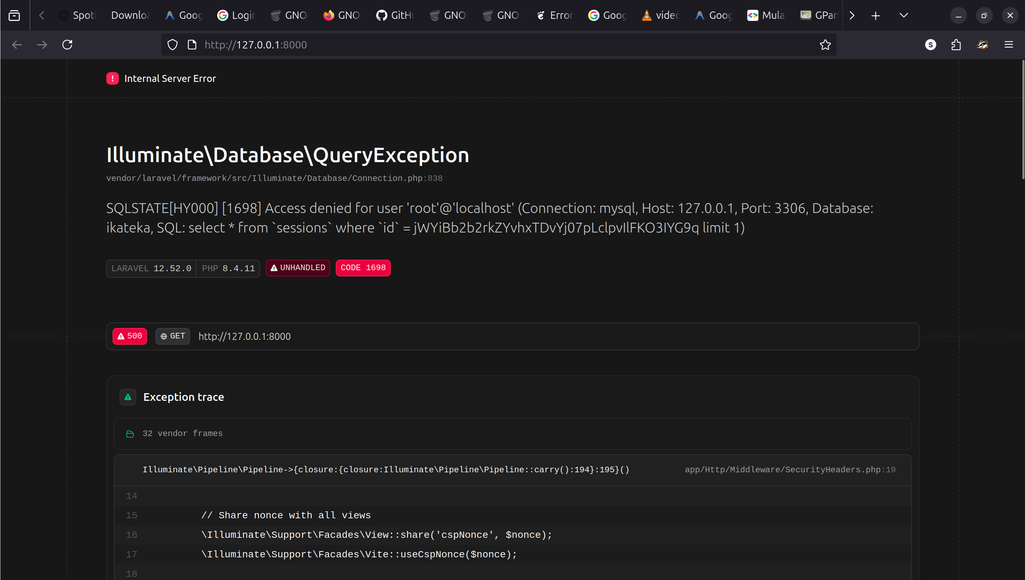Click the Pipeline closure frame header
Viewport: 1025px width, 580px height.
click(x=386, y=470)
